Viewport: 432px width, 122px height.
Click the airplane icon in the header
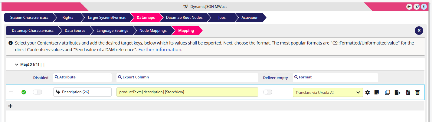409,7
